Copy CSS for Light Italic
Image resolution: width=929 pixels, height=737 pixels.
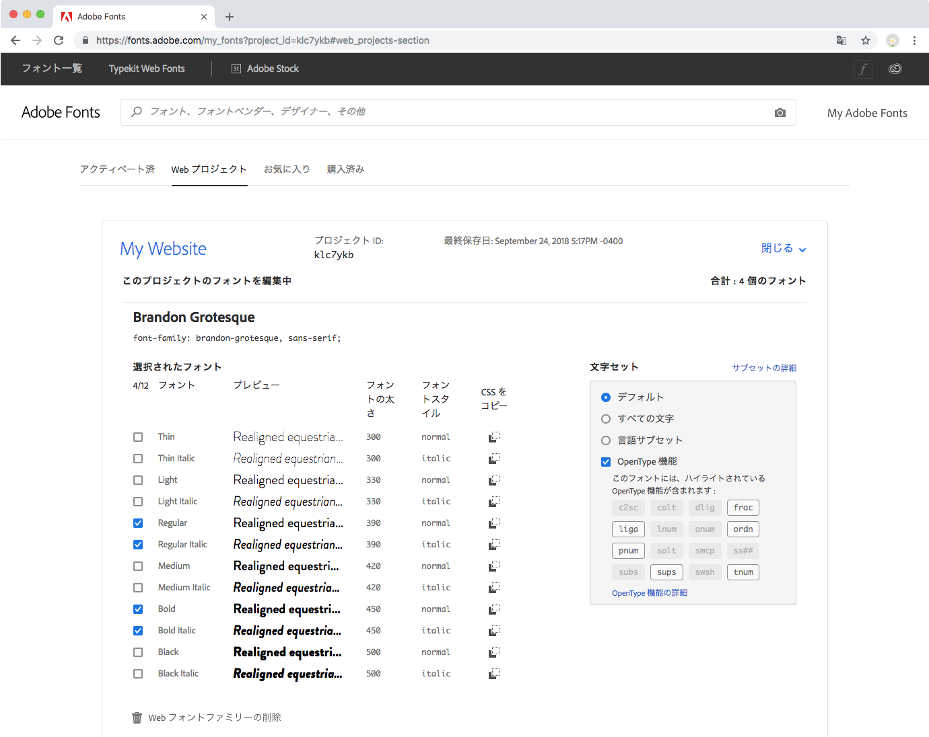(493, 502)
